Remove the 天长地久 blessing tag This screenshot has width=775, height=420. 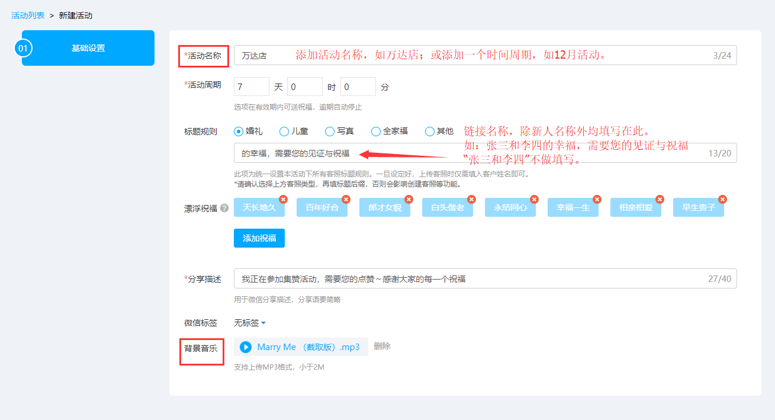pyautogui.click(x=284, y=200)
